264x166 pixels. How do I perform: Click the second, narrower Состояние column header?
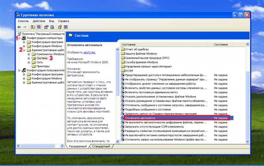click(x=220, y=44)
